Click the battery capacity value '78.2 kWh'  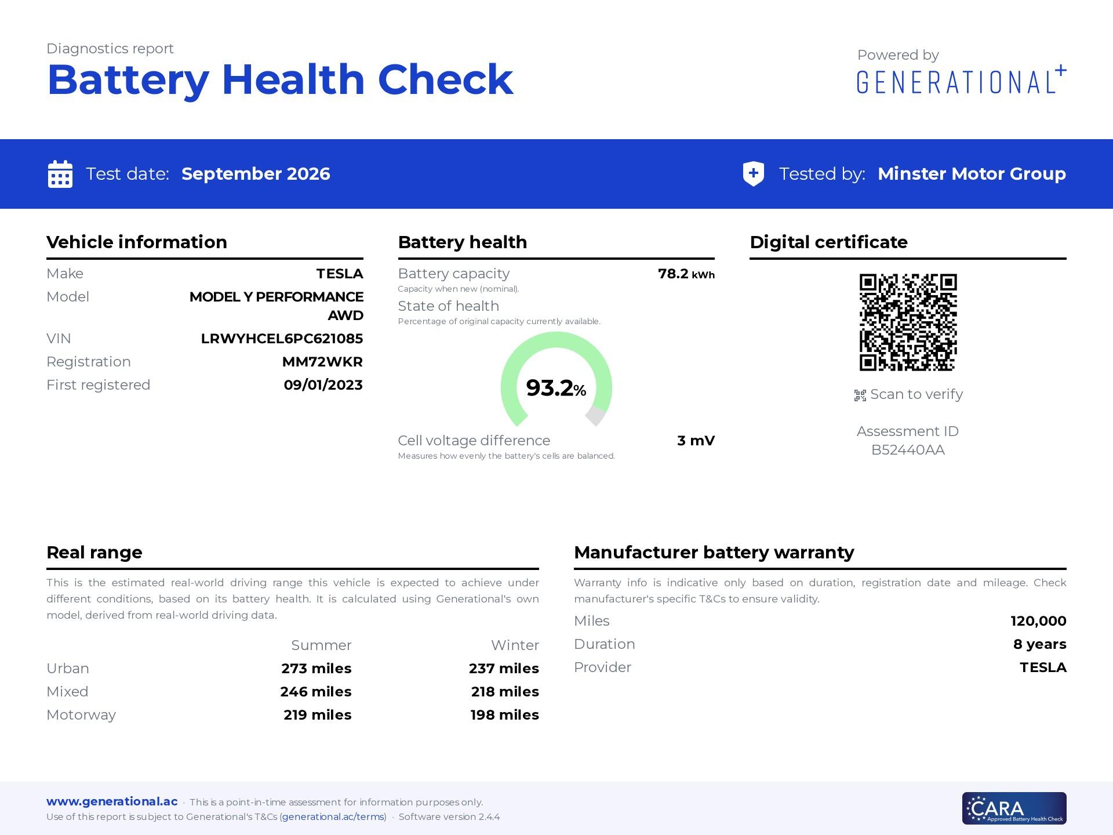(686, 274)
